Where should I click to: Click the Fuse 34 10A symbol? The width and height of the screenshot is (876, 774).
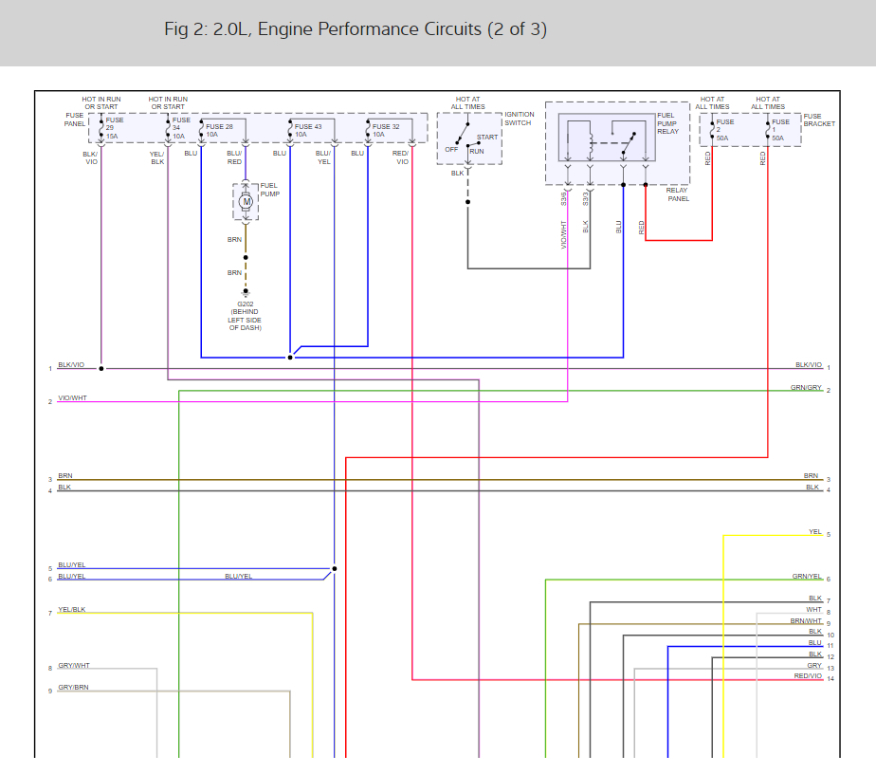click(x=168, y=128)
